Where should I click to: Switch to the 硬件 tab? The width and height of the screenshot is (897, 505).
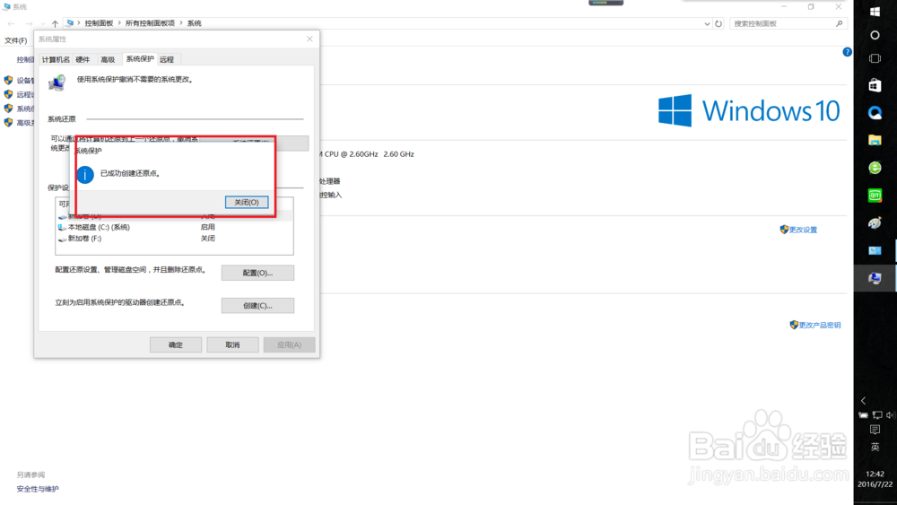tap(83, 59)
